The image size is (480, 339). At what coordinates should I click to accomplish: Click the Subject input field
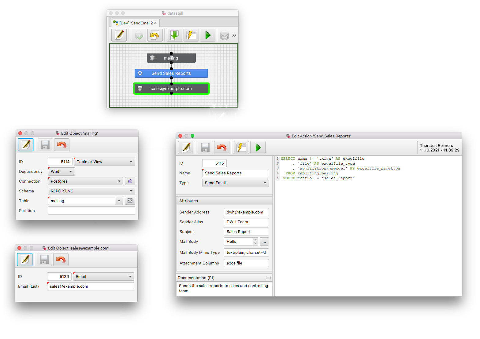click(246, 231)
